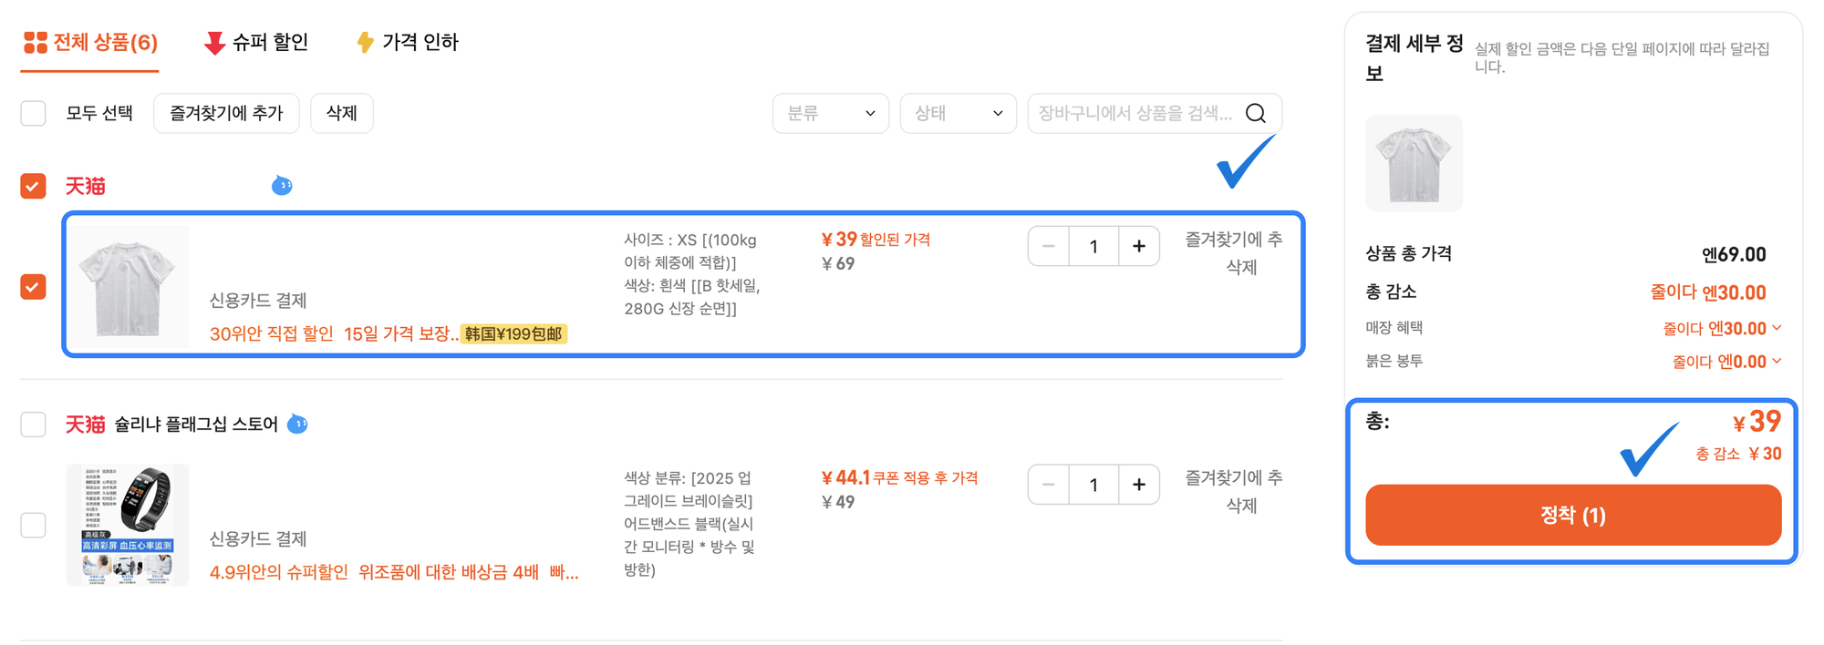The height and width of the screenshot is (645, 1824).
Task: Expand the 매장 혜택 discount details
Action: (1777, 328)
